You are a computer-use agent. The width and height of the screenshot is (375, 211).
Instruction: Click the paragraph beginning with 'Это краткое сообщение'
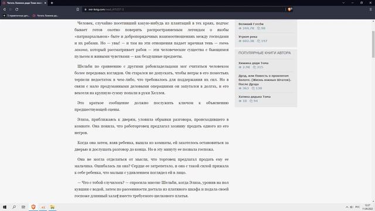[151, 106]
